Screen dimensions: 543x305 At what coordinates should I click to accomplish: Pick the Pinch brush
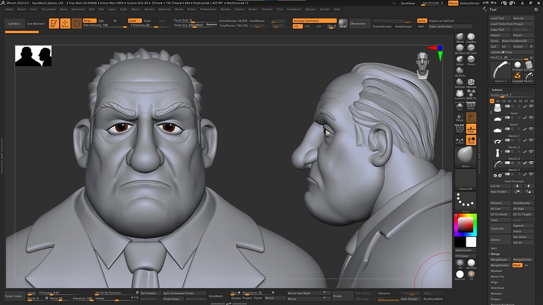(471, 60)
